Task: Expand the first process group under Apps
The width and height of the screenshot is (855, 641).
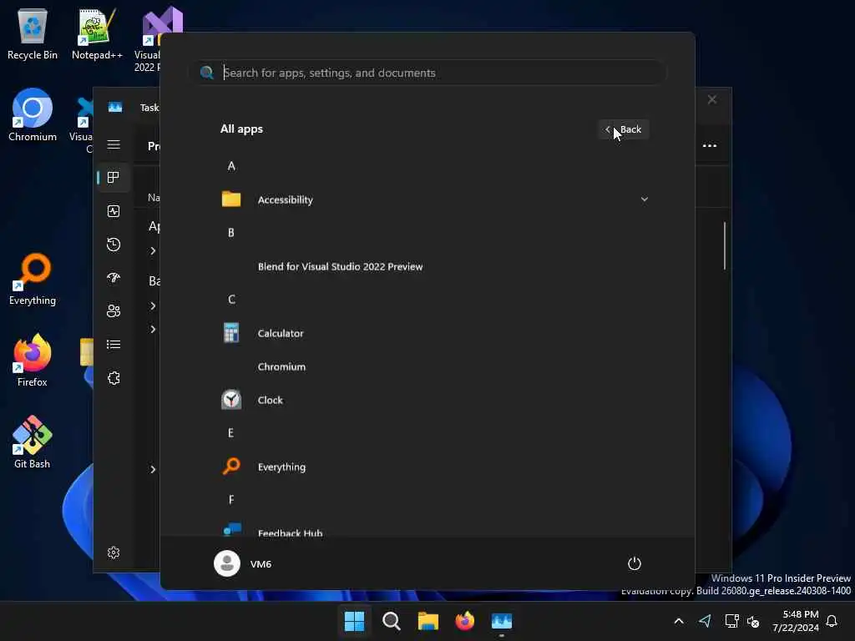Action: coord(154,250)
